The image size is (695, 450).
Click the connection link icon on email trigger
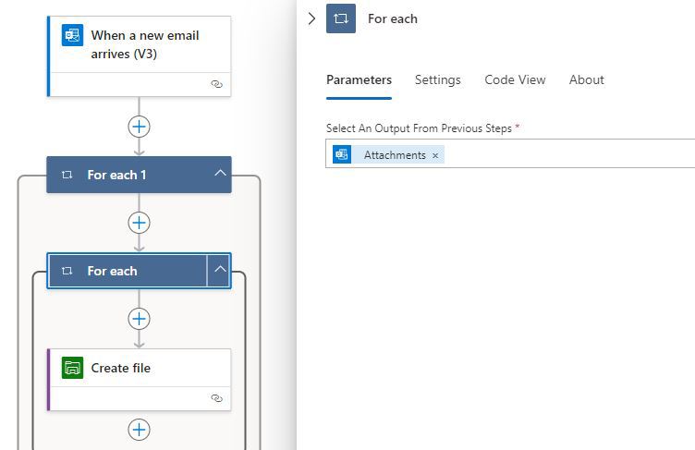[217, 84]
